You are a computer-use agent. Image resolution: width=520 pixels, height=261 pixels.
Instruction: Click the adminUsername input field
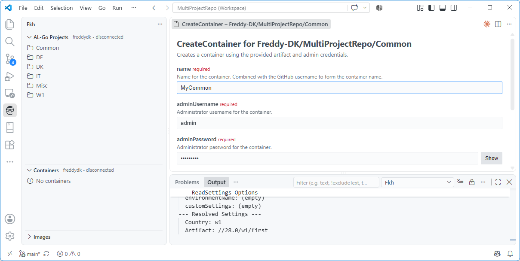point(339,123)
